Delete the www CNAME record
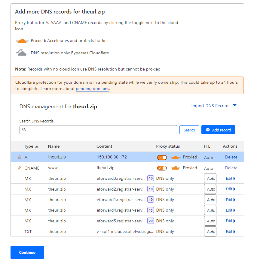Screen dimensions: 260x265 click(x=231, y=168)
